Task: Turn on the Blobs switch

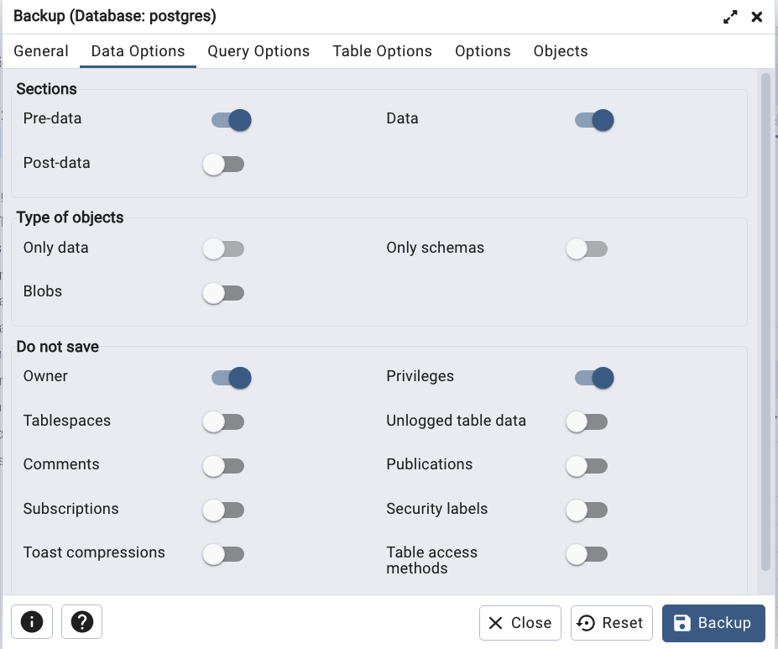Action: (223, 293)
